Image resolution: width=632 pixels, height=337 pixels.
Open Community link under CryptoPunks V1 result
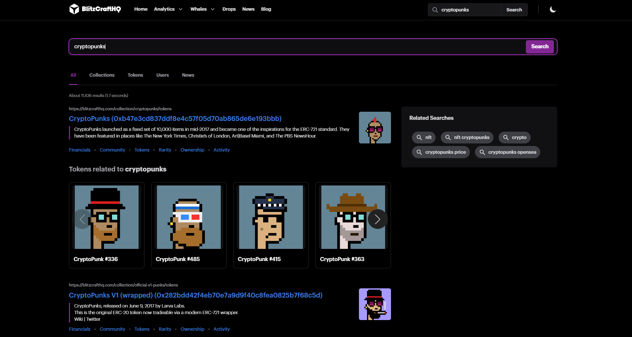click(112, 329)
